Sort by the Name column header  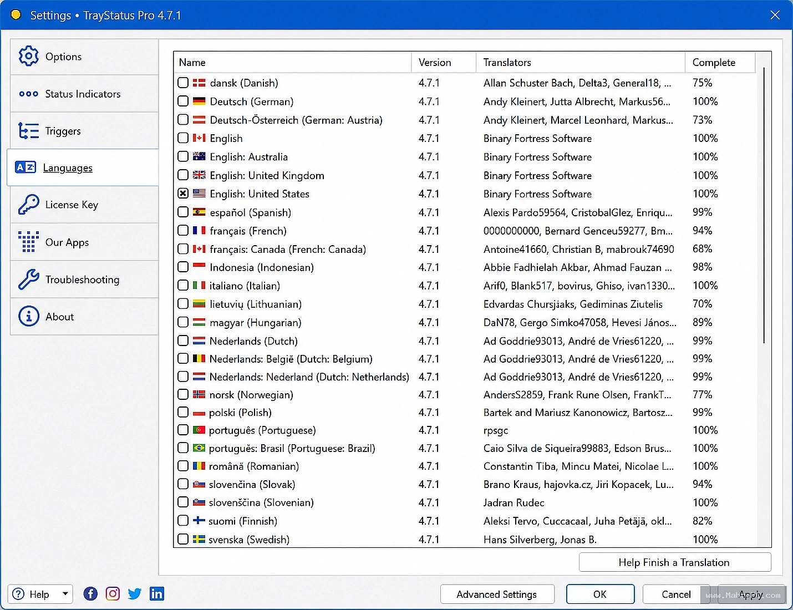click(292, 62)
